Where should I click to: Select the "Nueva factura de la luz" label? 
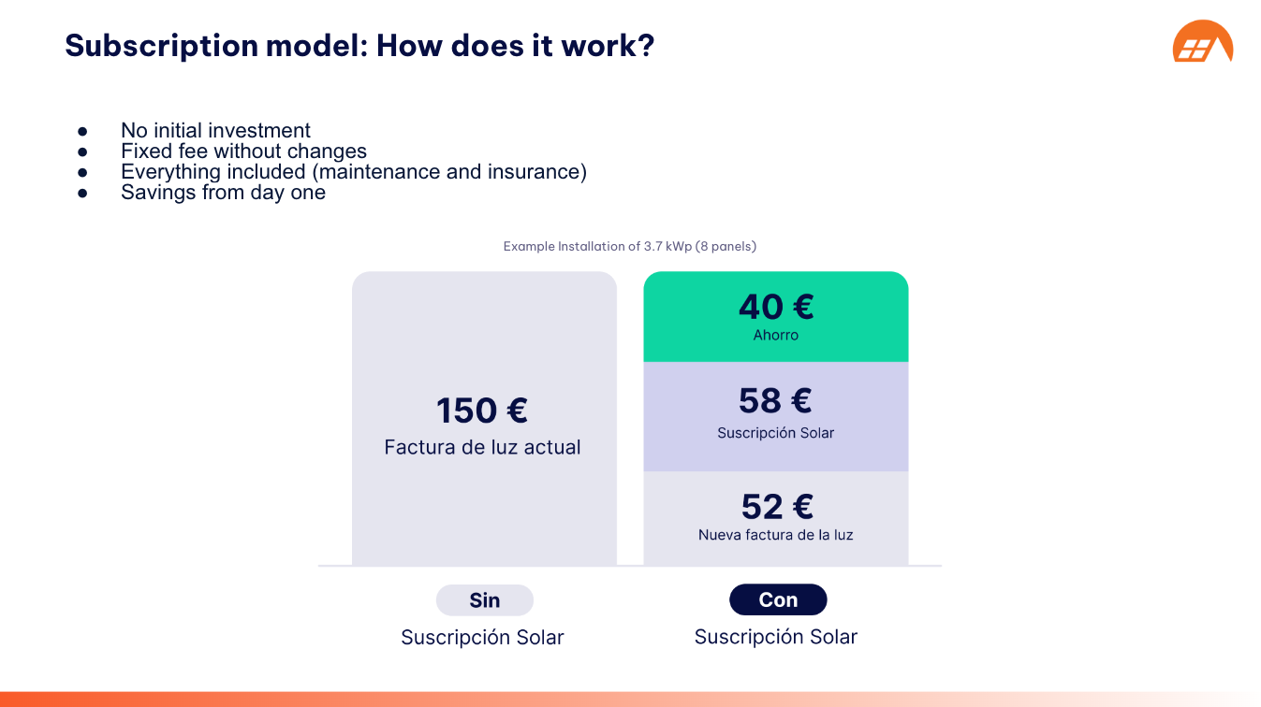(x=775, y=536)
